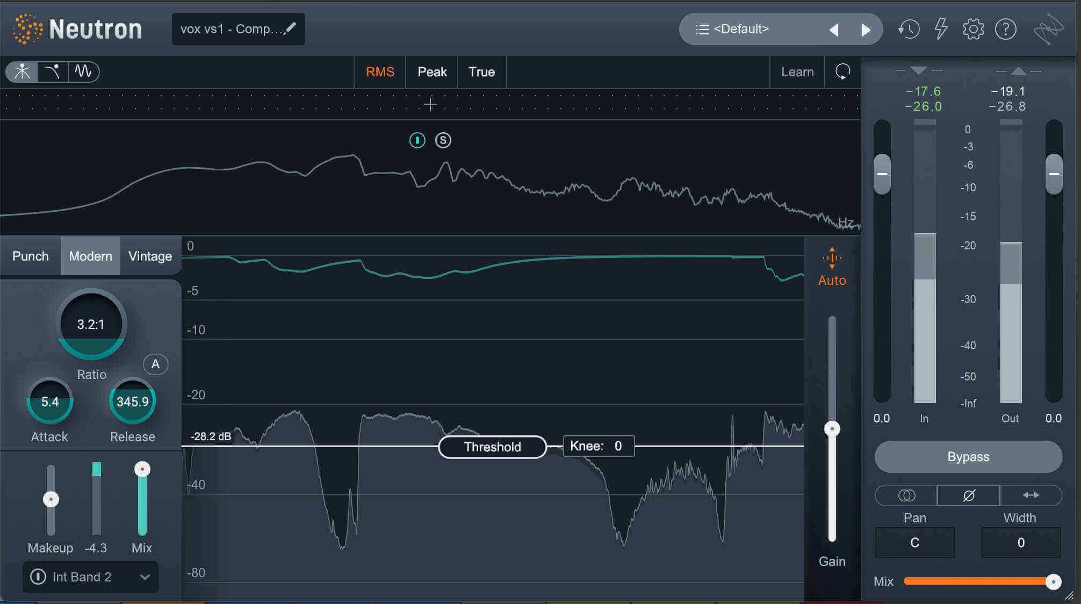Toggle auto release A button
The height and width of the screenshot is (604, 1081).
(155, 364)
